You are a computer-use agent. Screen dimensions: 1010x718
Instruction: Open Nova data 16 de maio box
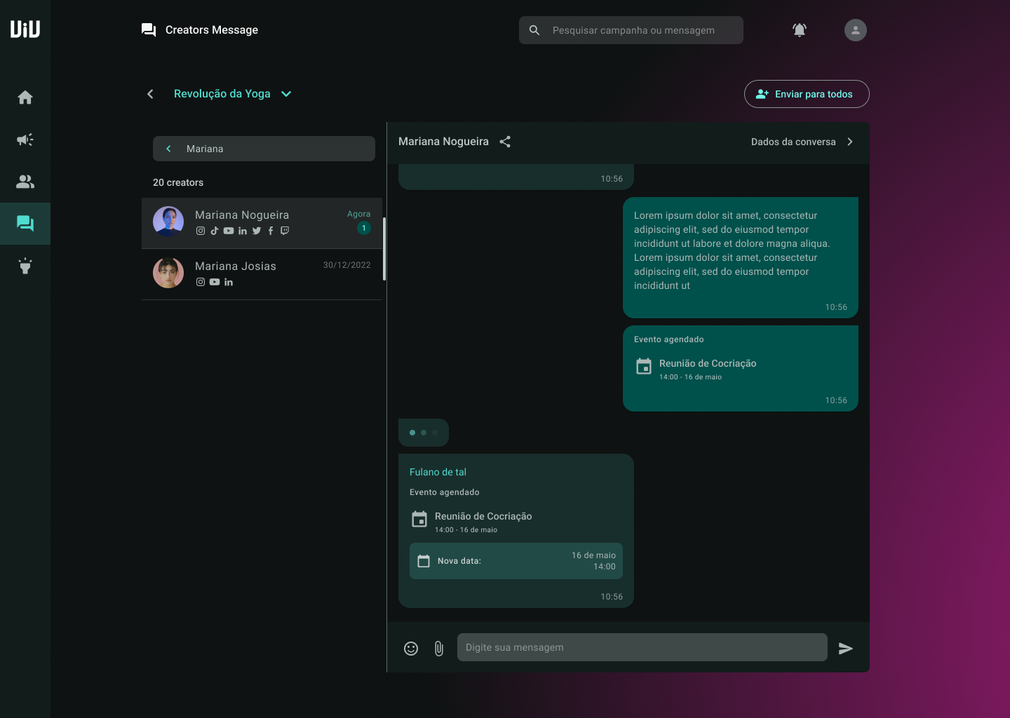516,561
